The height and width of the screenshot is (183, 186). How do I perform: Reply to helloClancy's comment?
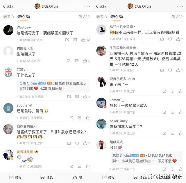(x=172, y=133)
